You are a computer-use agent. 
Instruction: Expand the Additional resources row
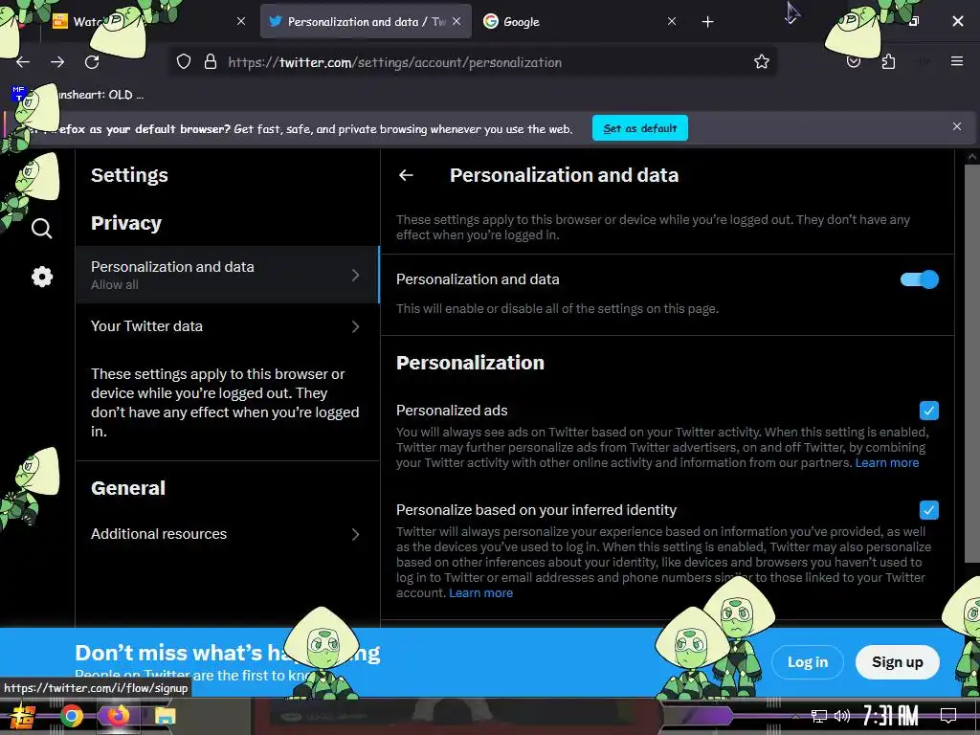[228, 534]
